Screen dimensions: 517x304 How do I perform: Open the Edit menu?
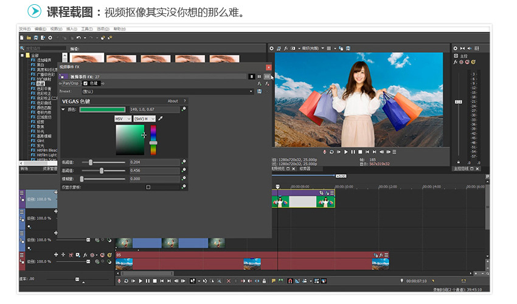pos(40,29)
